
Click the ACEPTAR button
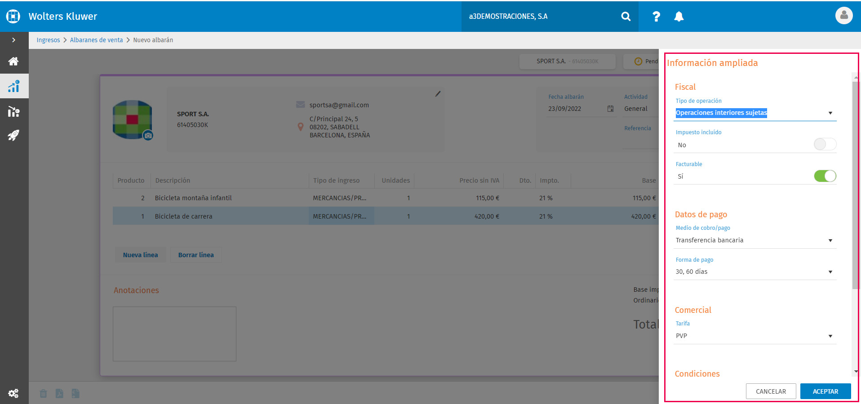click(825, 391)
